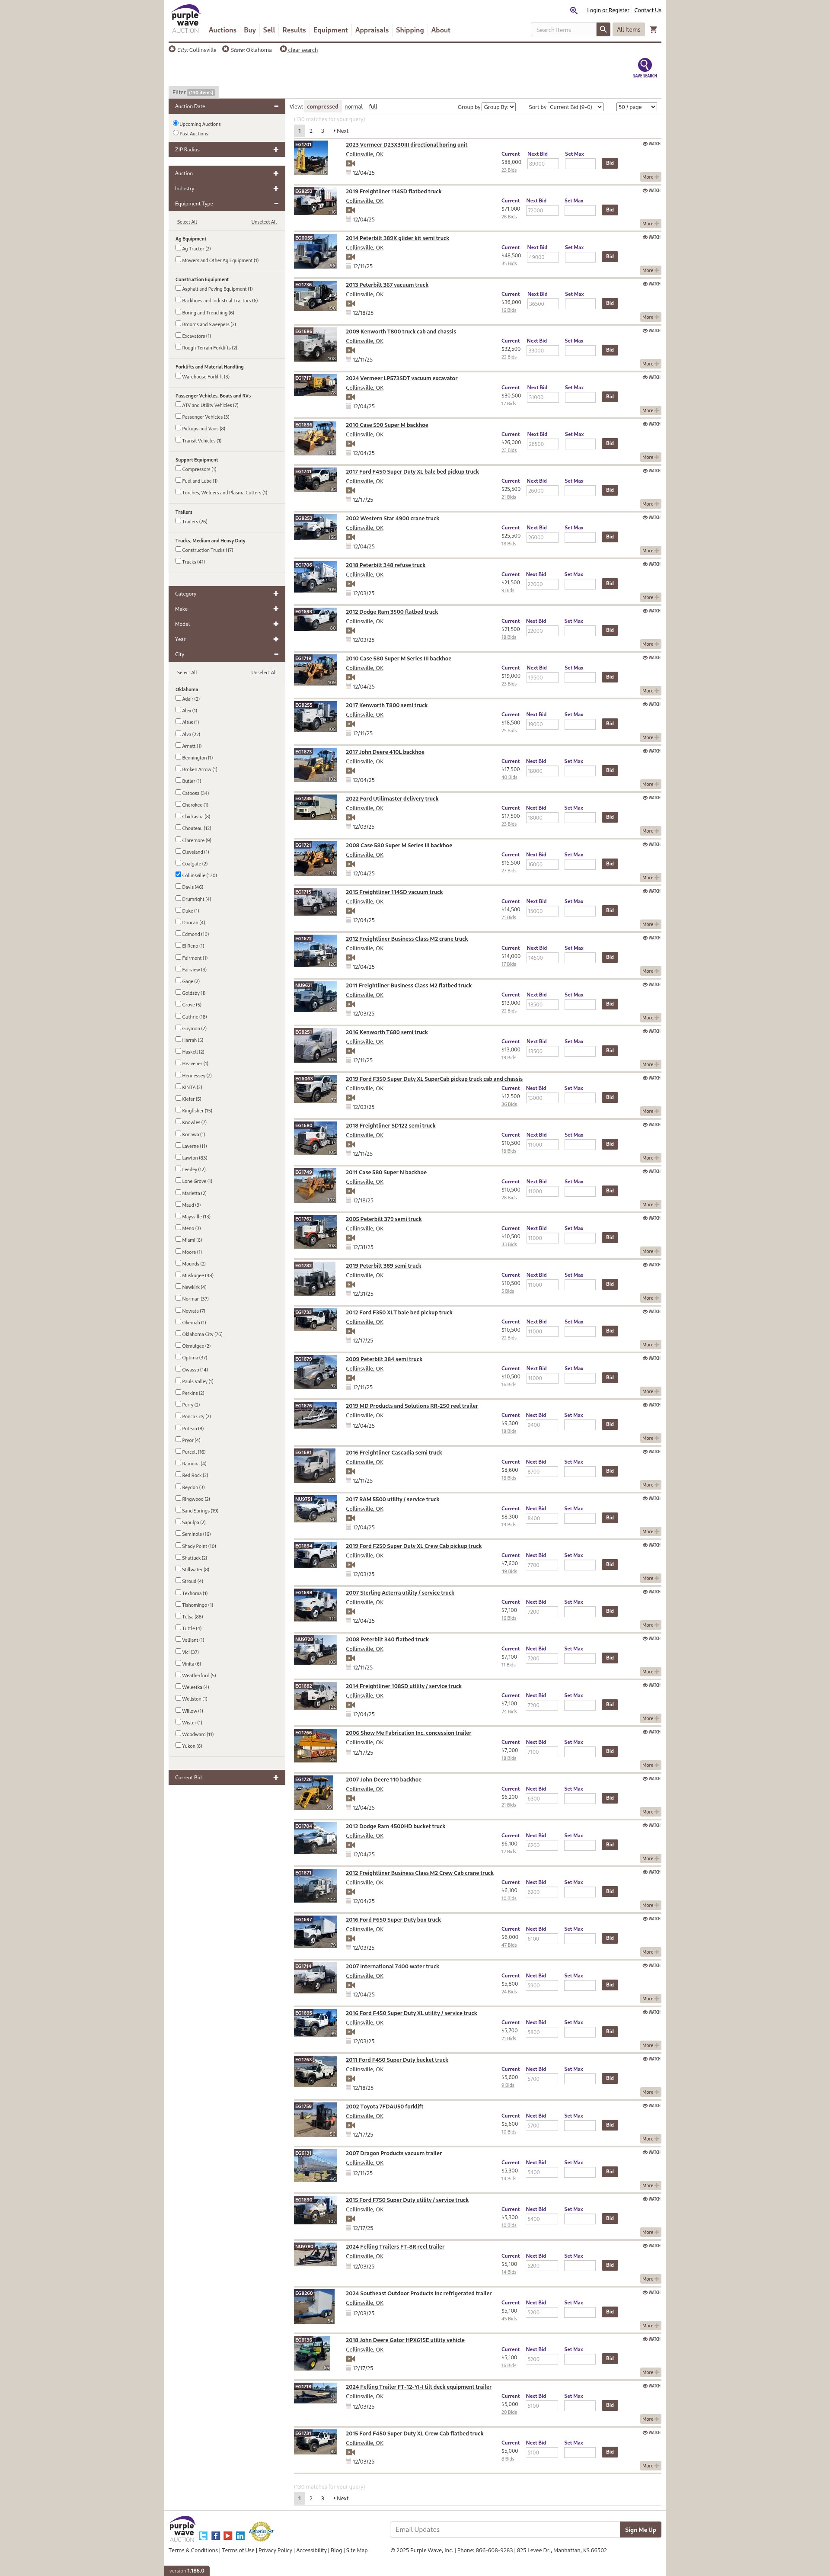Go to page 2 in top pagination
830x2576 pixels.
[311, 131]
